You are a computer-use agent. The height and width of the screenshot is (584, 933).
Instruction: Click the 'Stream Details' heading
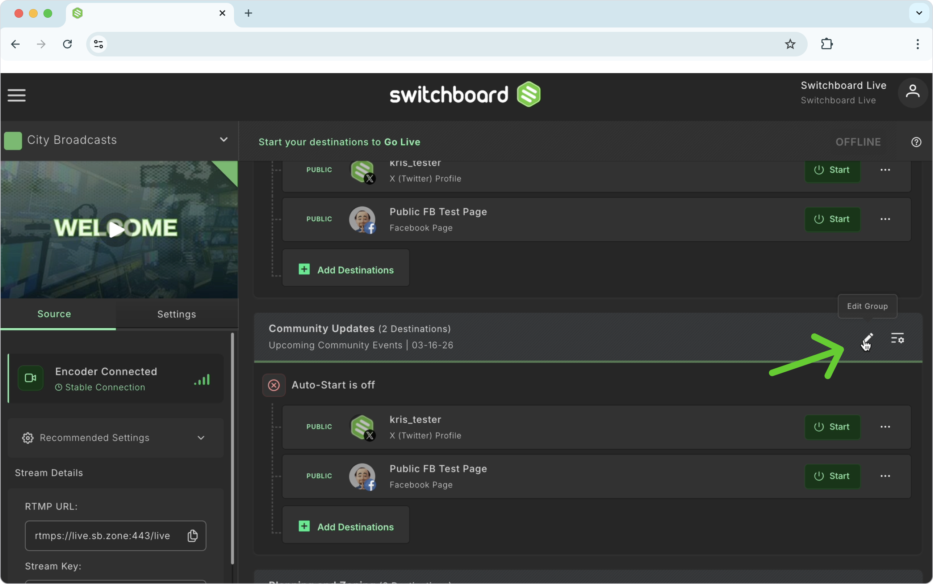point(49,473)
